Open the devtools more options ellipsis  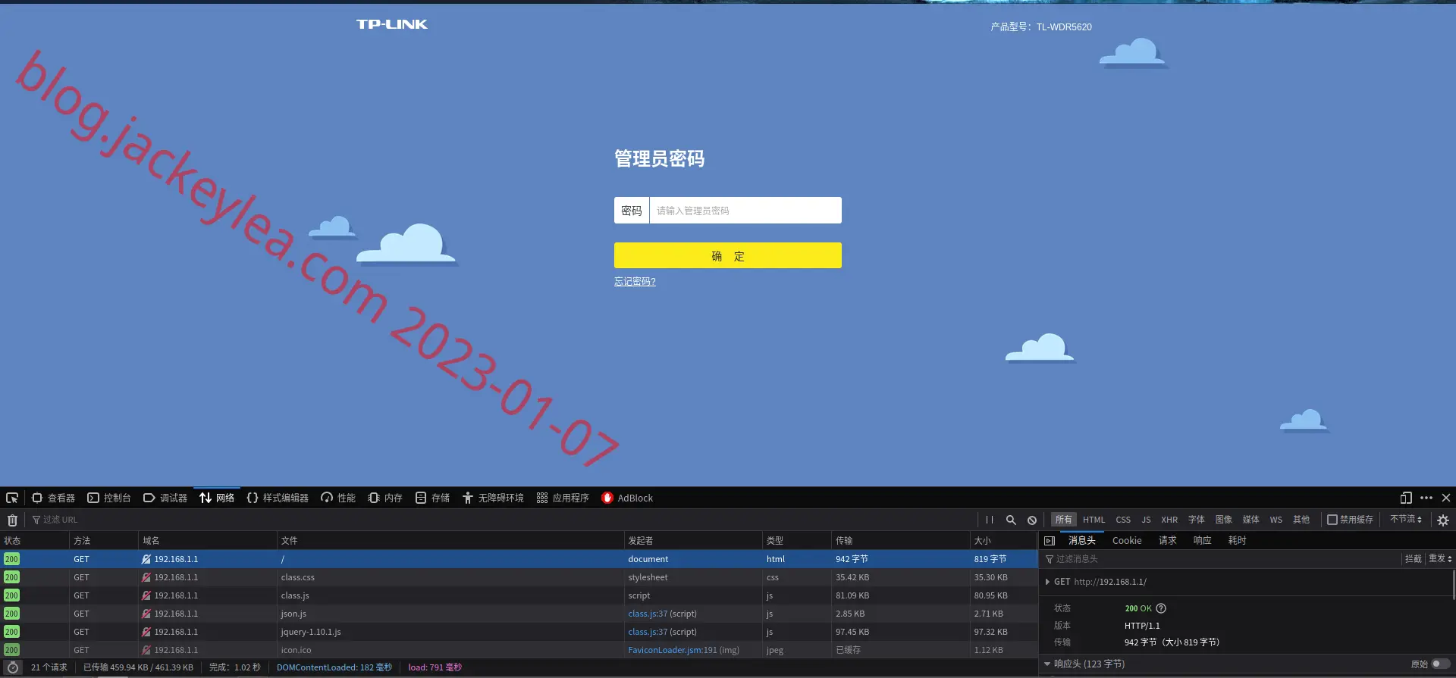pos(1426,498)
